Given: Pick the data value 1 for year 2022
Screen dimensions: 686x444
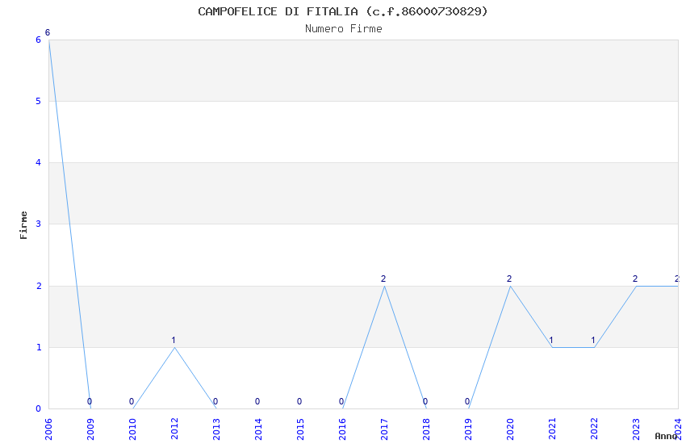Looking at the screenshot, I should coord(593,340).
